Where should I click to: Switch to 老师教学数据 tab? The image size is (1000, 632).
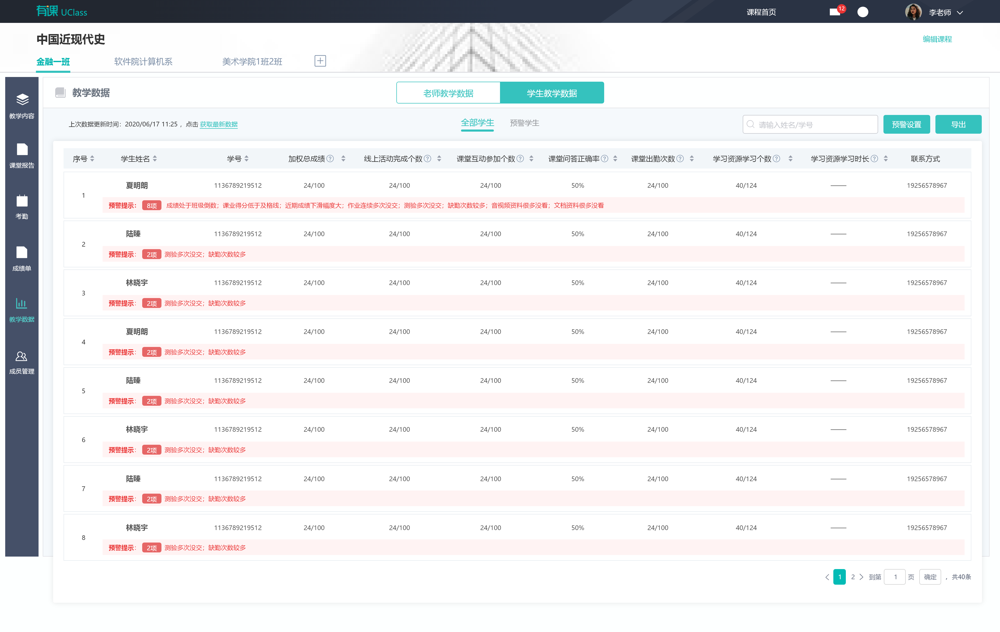tap(448, 93)
